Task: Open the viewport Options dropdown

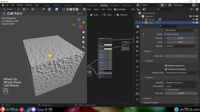Action: (x=81, y=13)
